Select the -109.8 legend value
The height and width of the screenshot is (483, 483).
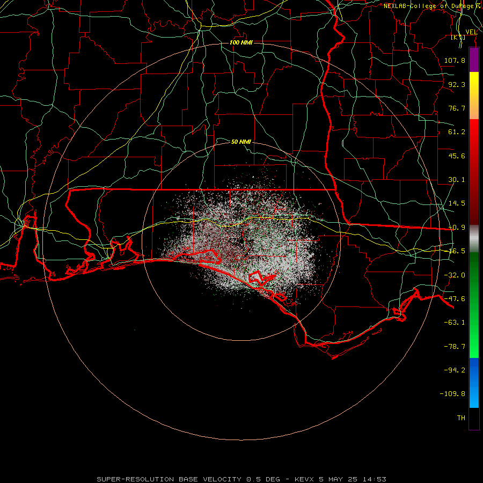(452, 394)
